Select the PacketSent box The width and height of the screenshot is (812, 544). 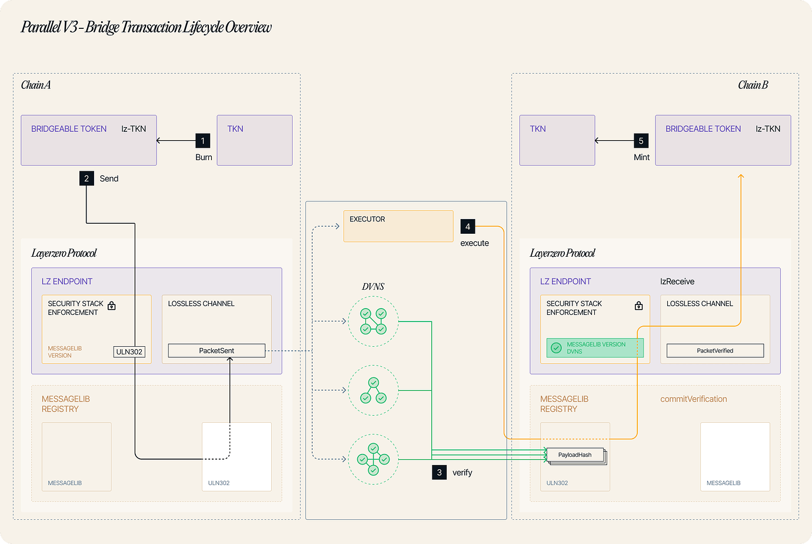217,350
